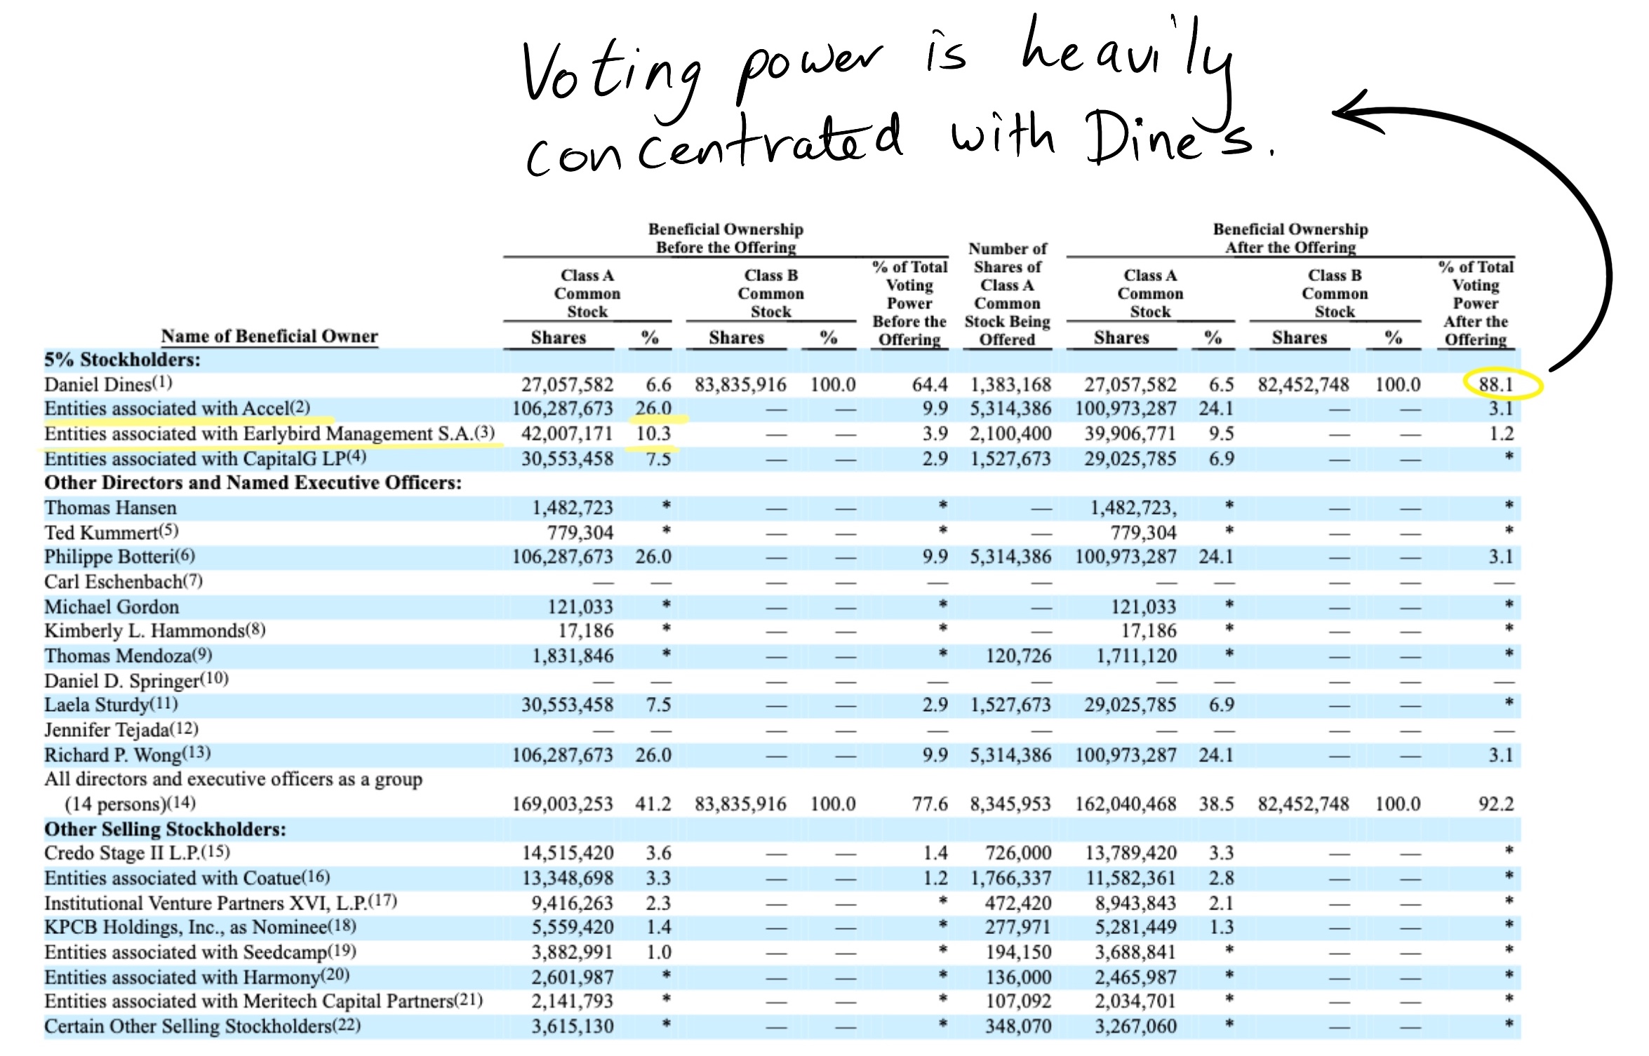The width and height of the screenshot is (1649, 1056).
Task: Select Harmony's 2,601,987 shares value
Action: pos(572,977)
